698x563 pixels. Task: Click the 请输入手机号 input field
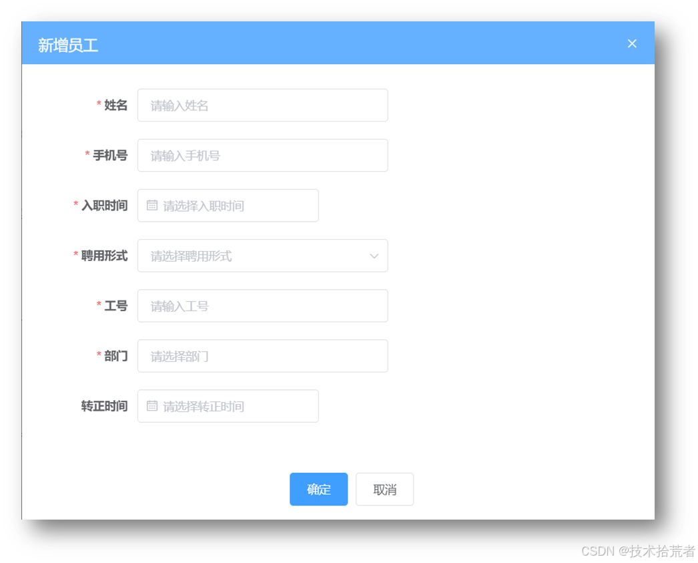click(262, 155)
